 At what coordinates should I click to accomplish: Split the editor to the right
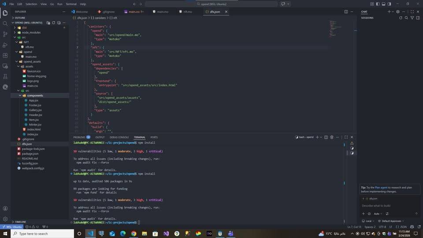click(346, 12)
